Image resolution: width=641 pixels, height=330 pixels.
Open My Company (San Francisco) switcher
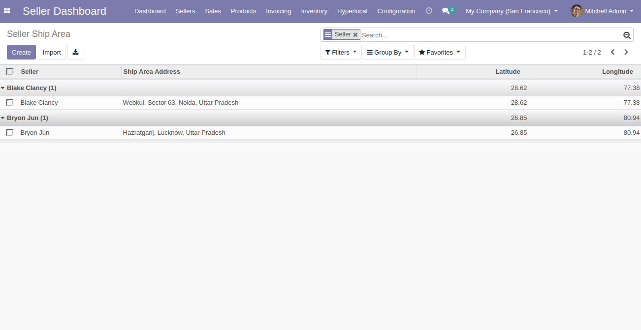[512, 11]
